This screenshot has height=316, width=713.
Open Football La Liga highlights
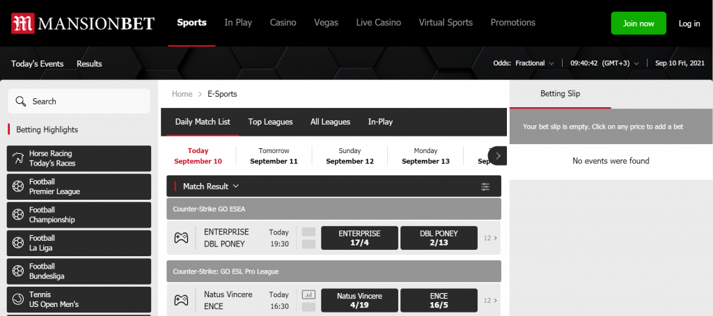pyautogui.click(x=79, y=243)
